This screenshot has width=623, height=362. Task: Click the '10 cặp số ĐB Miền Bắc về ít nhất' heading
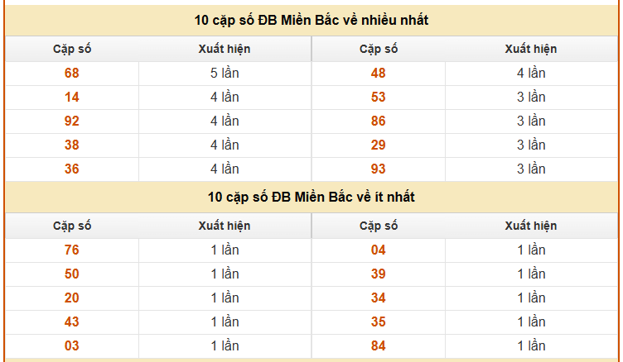[311, 197]
